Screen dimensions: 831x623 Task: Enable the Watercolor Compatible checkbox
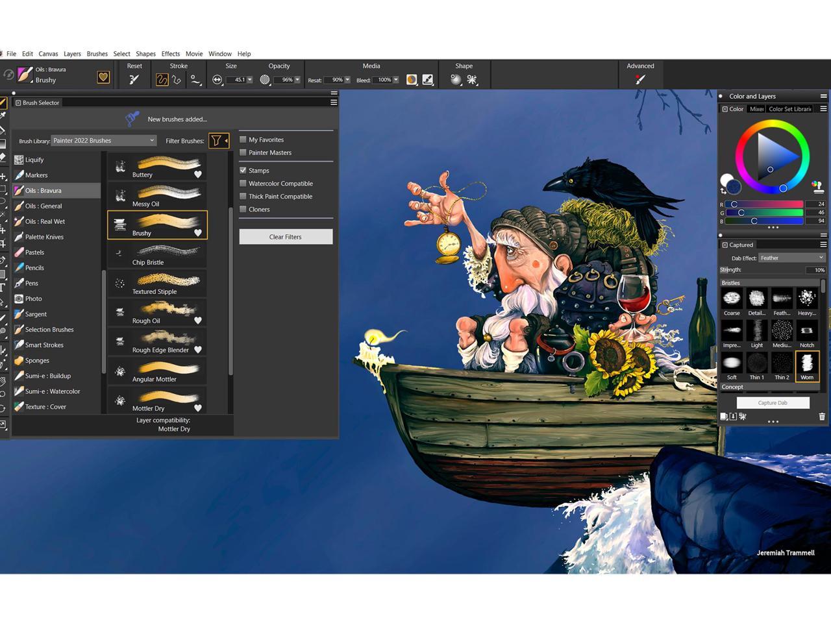[243, 184]
